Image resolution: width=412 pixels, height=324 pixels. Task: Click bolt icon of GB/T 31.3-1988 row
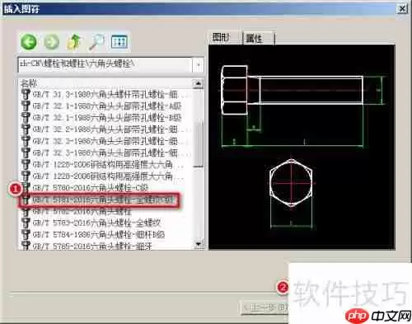pyautogui.click(x=26, y=94)
